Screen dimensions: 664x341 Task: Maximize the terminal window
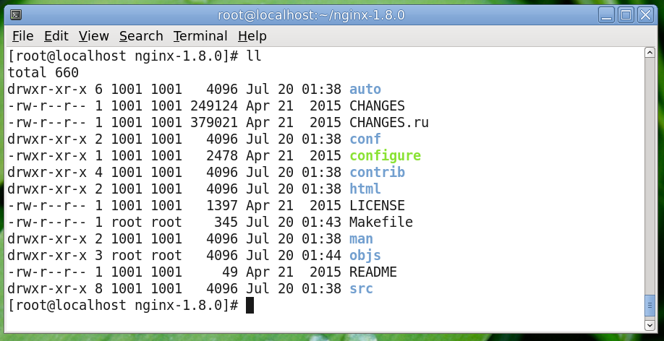tap(626, 16)
